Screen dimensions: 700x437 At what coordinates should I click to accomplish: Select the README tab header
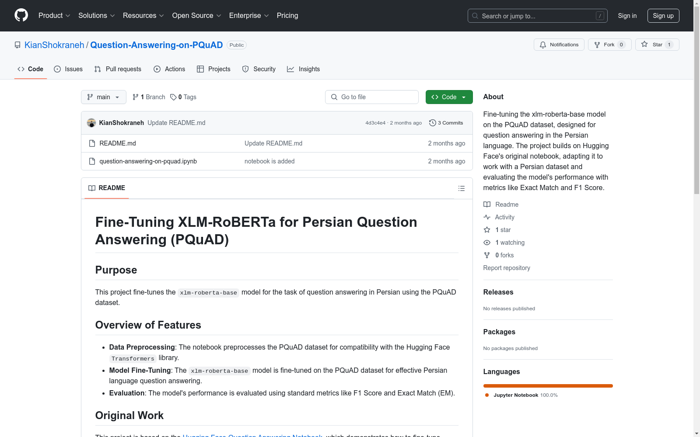click(x=107, y=188)
